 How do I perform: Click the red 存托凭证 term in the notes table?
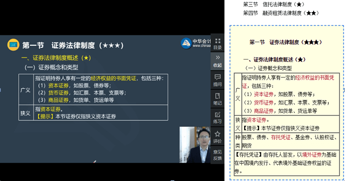pos(281,137)
